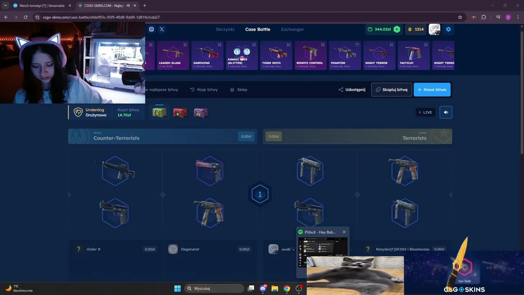Click the gold coin 1314 balance
This screenshot has height=295, width=524.
(x=416, y=29)
